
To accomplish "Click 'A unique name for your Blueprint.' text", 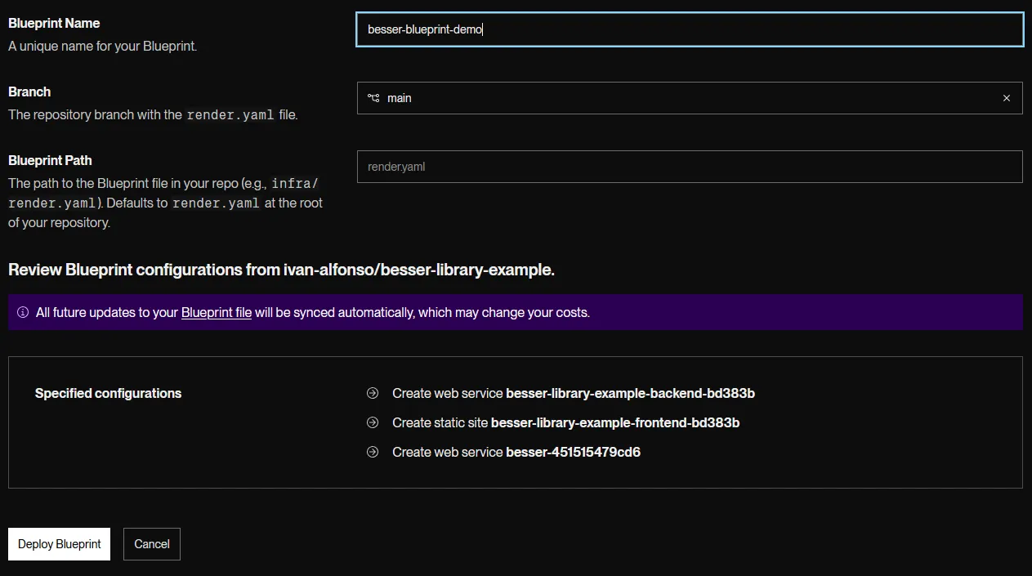I will (102, 46).
